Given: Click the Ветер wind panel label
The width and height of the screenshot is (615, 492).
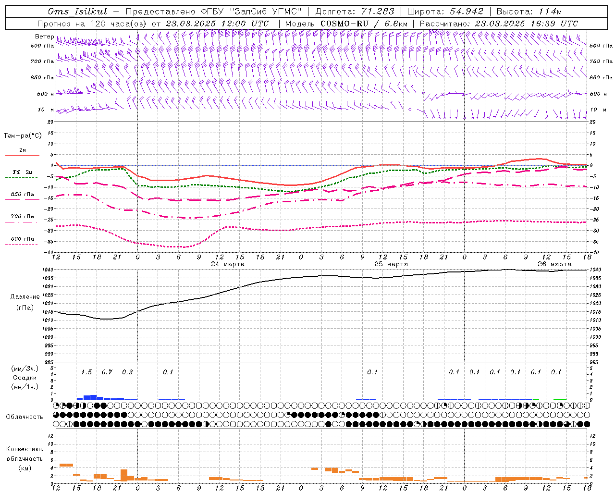Looking at the screenshot, I should tap(44, 37).
